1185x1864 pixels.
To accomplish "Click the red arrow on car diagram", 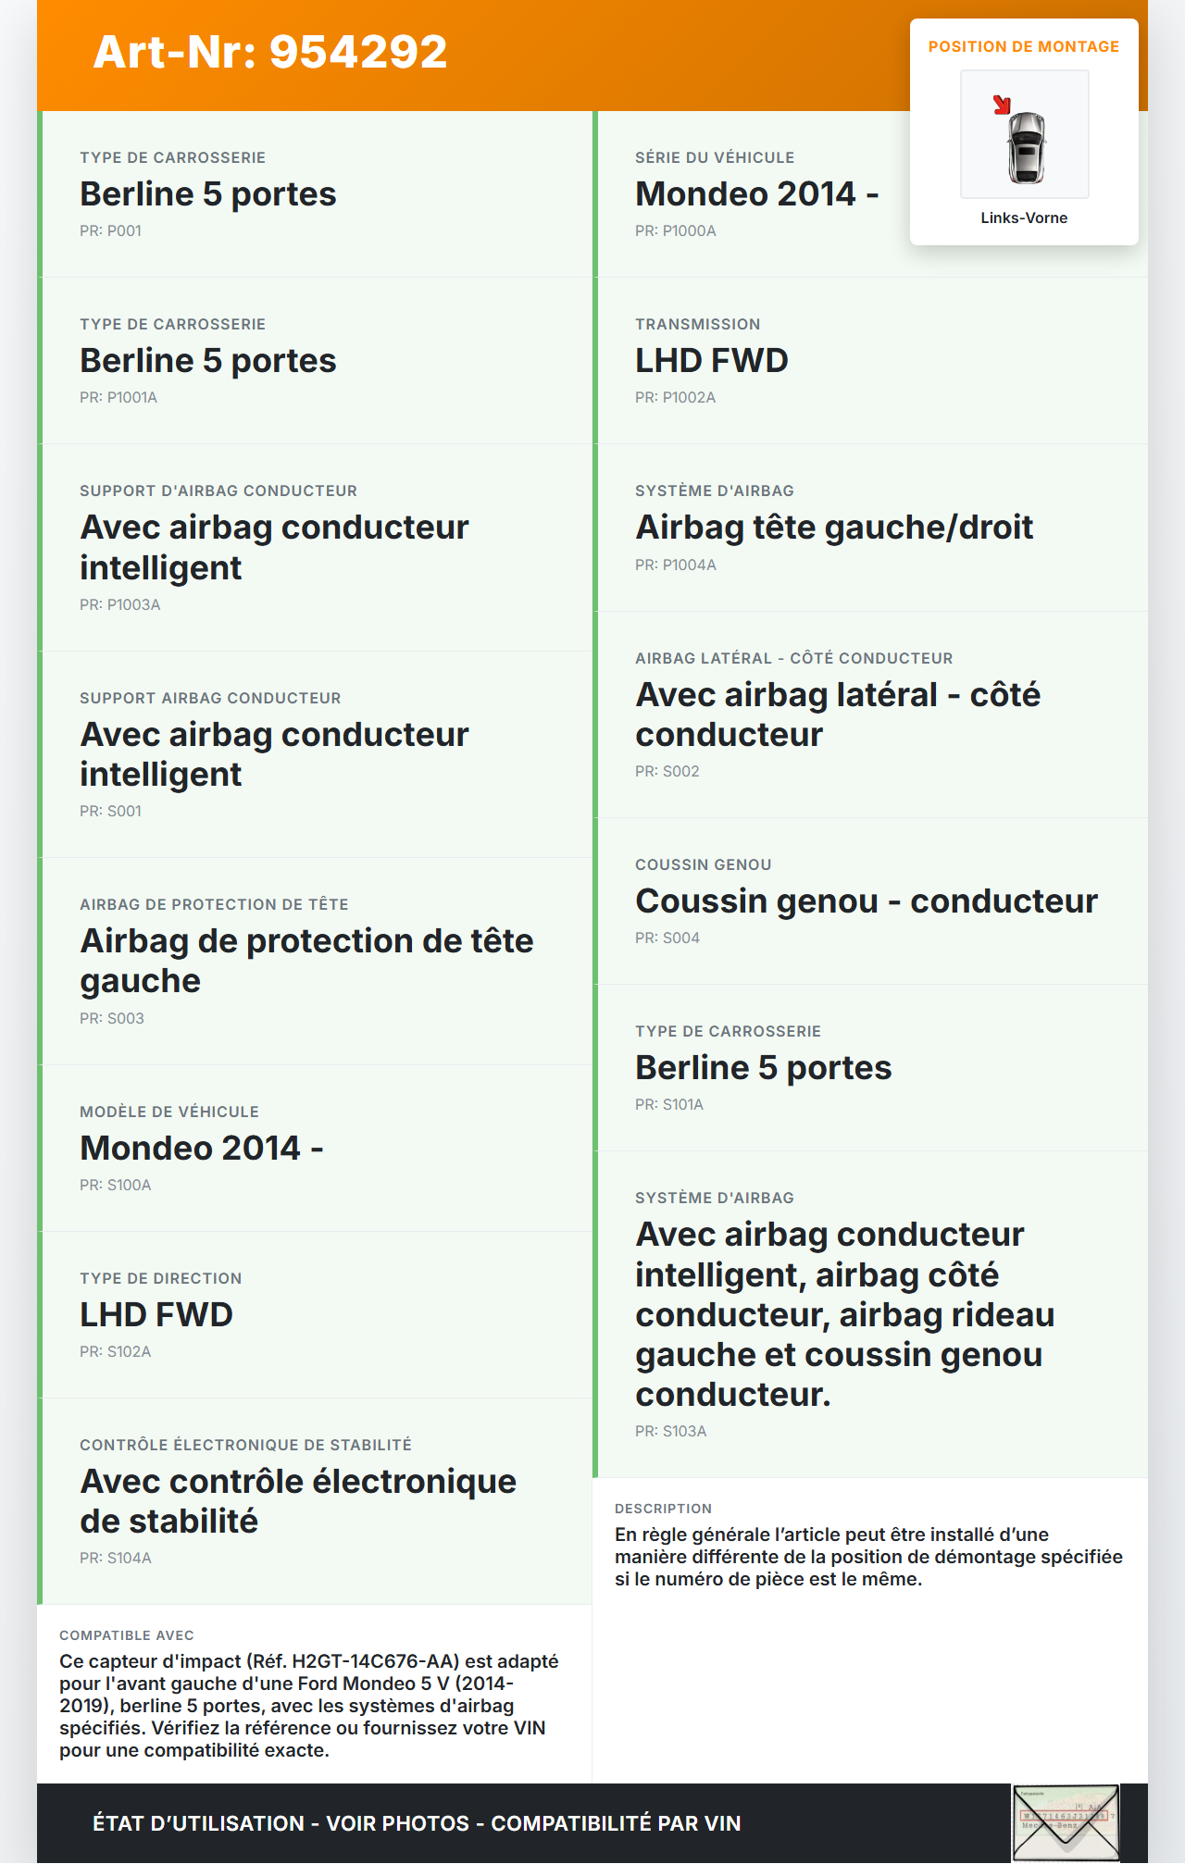I will pyautogui.click(x=1001, y=105).
